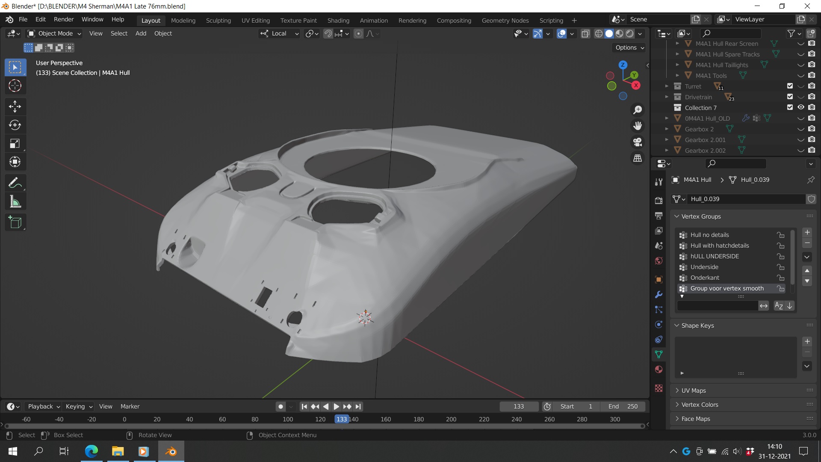Uncheck the Turret collection checkbox
This screenshot has width=821, height=462.
790,86
